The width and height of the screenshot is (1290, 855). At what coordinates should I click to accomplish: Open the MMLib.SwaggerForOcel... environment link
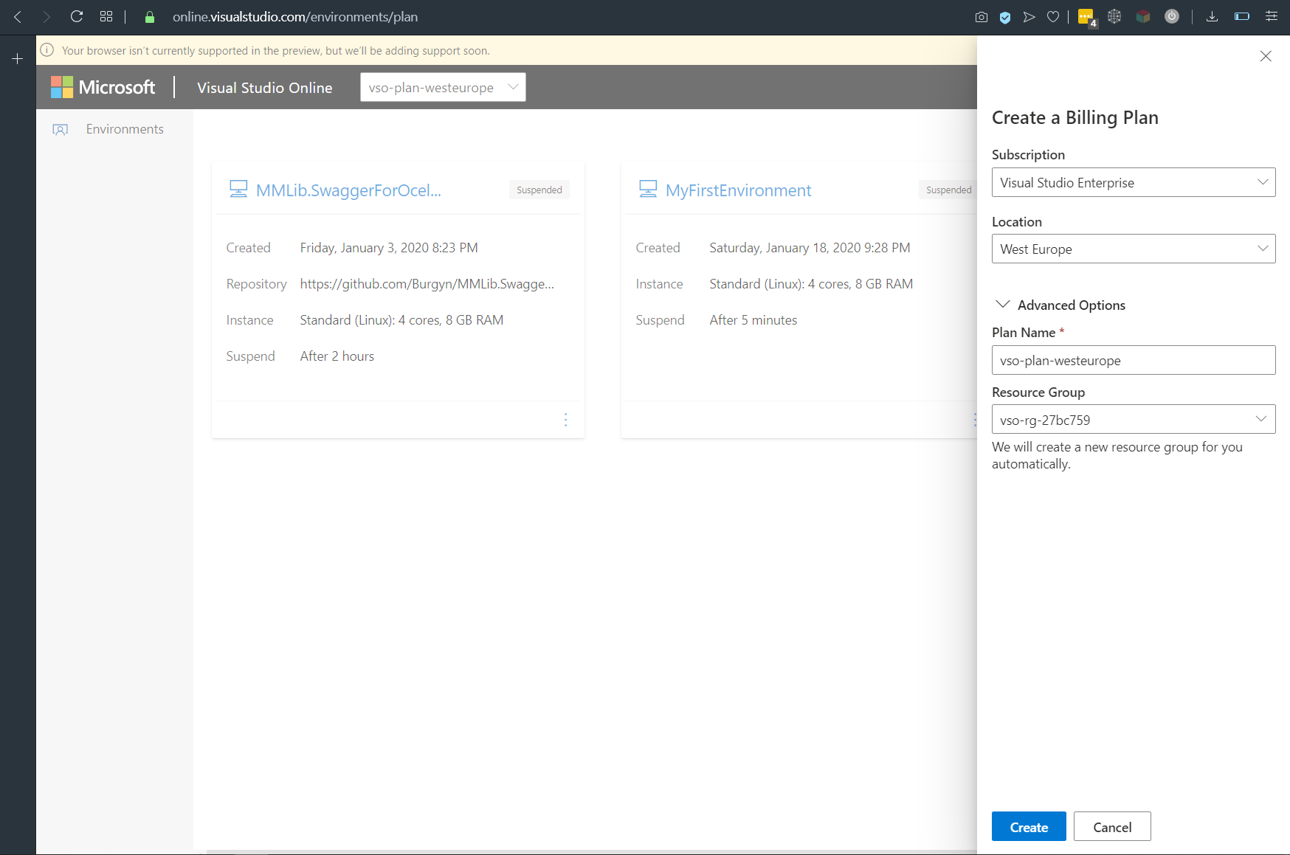click(348, 190)
